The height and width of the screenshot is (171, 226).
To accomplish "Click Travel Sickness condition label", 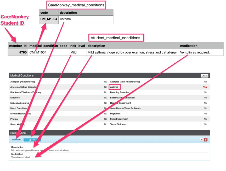I will (x=118, y=124).
